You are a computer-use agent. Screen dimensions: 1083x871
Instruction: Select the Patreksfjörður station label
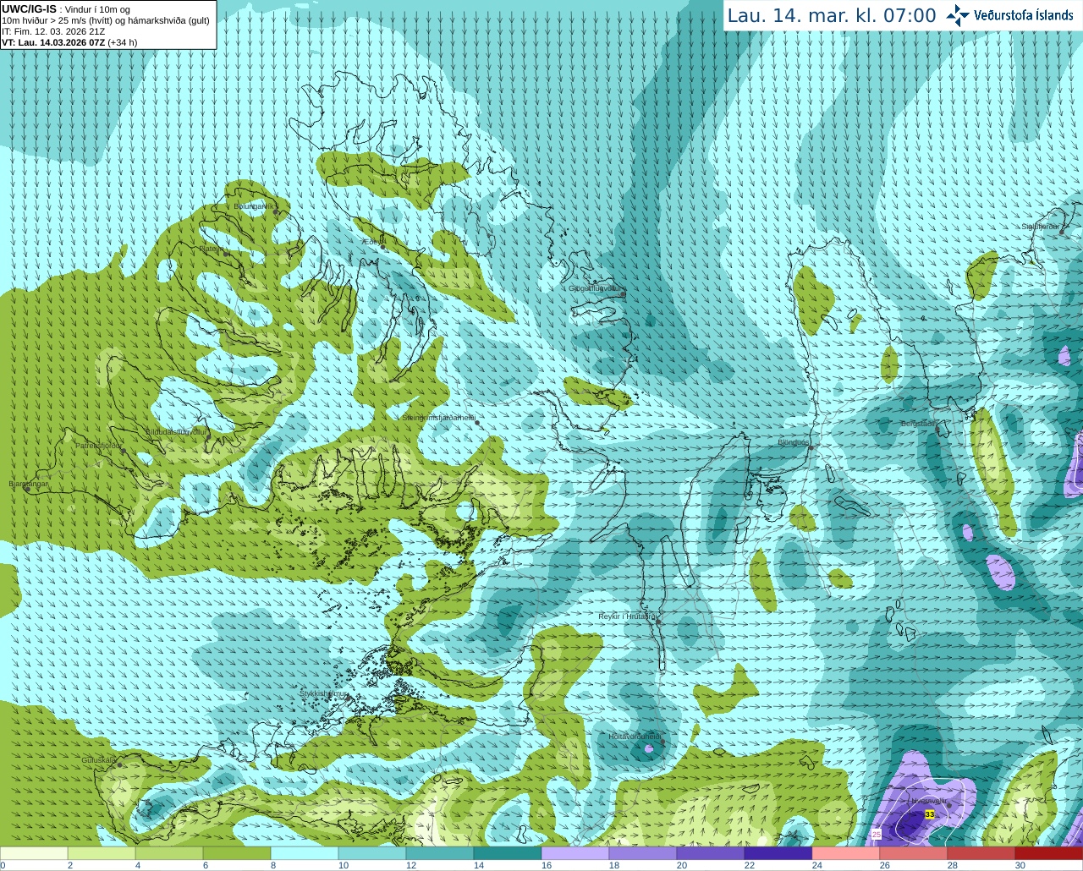[x=99, y=445]
